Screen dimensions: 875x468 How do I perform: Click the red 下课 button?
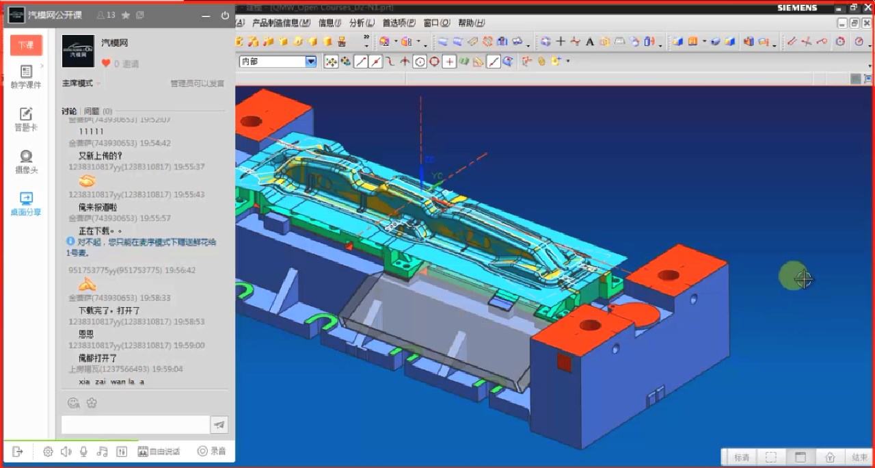point(26,45)
